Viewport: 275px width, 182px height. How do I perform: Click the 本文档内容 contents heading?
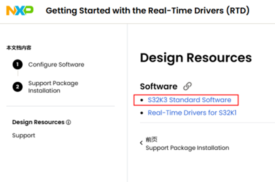coord(19,48)
